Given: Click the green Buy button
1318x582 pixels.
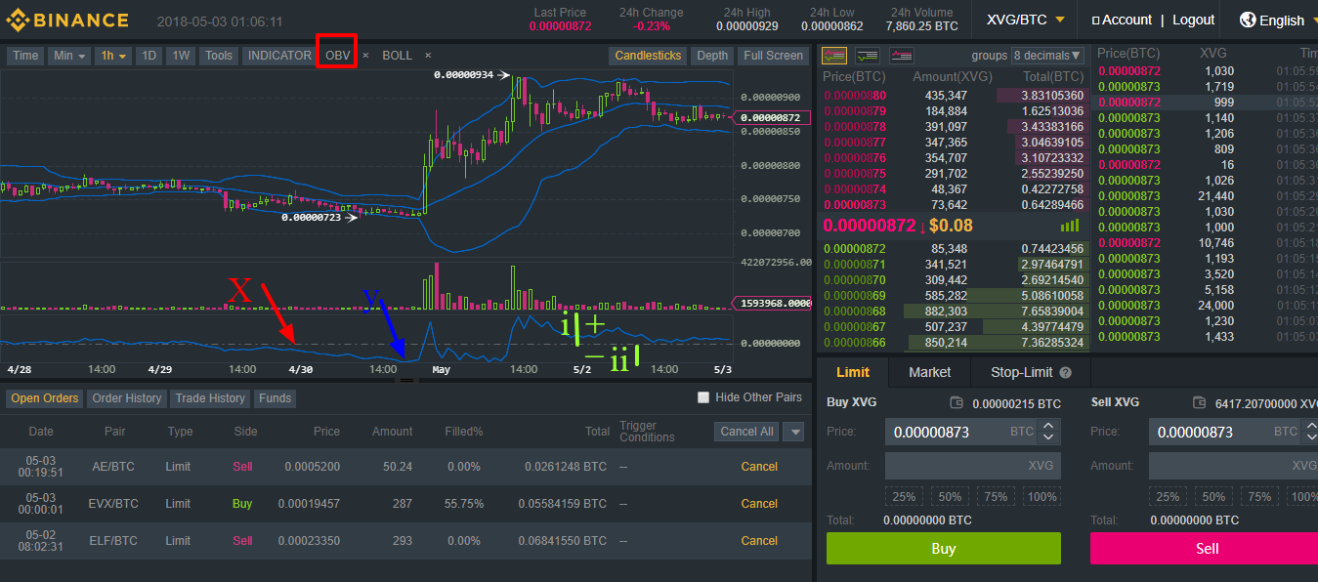Looking at the screenshot, I should click(944, 548).
